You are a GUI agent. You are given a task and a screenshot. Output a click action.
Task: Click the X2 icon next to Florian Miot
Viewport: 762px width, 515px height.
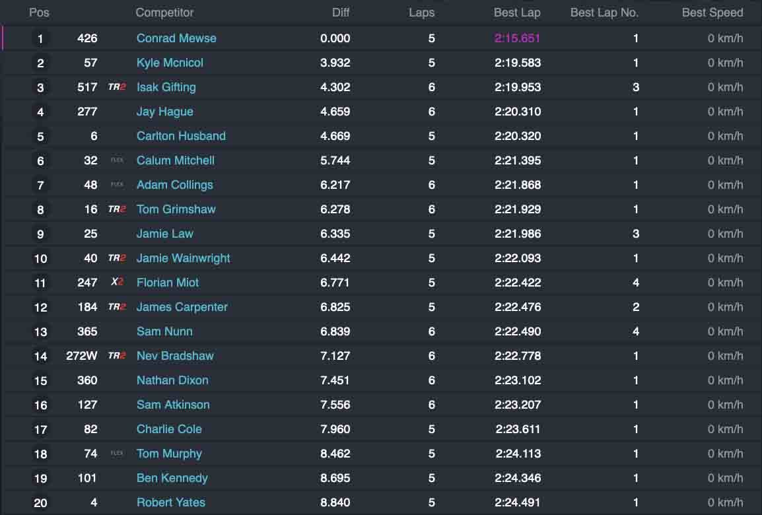click(x=117, y=282)
